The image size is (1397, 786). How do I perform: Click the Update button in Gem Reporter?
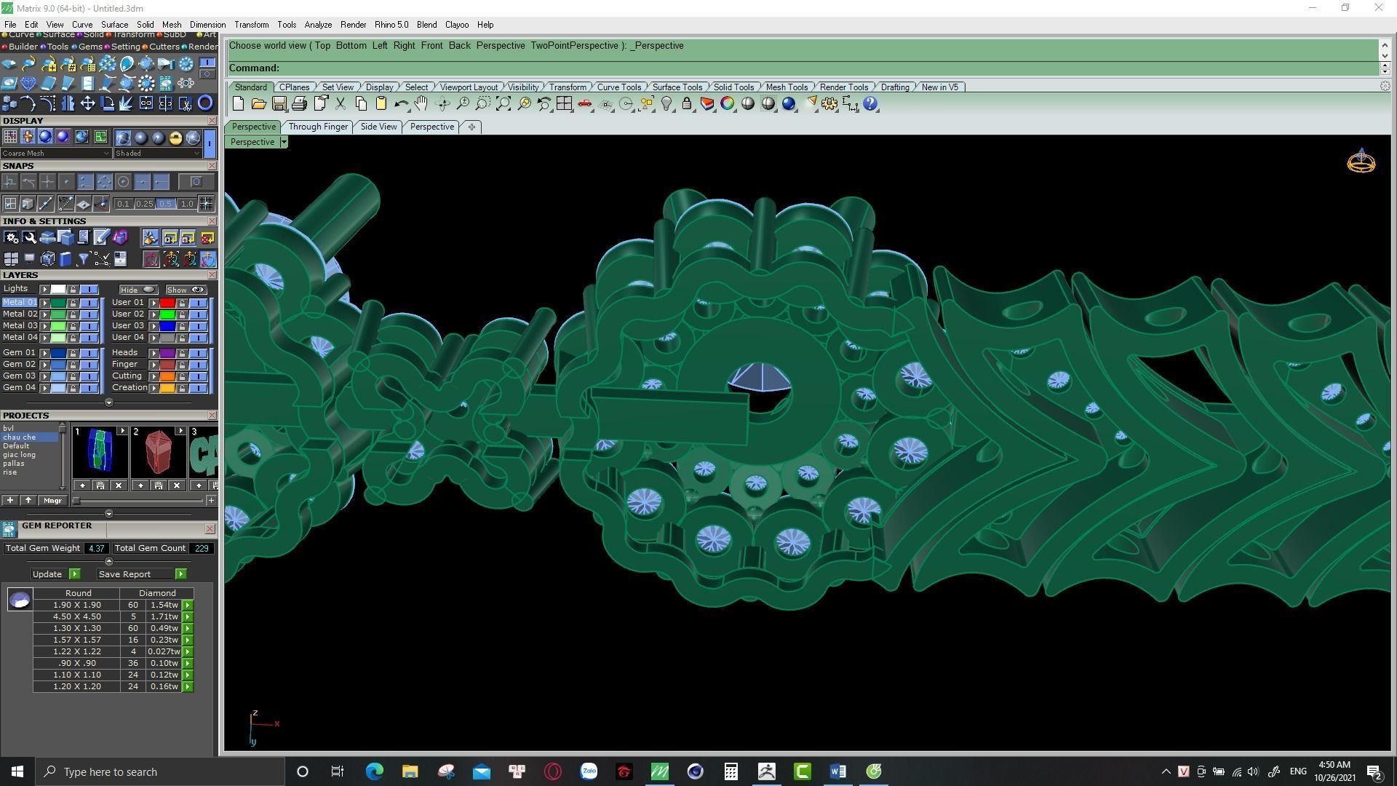click(x=48, y=574)
